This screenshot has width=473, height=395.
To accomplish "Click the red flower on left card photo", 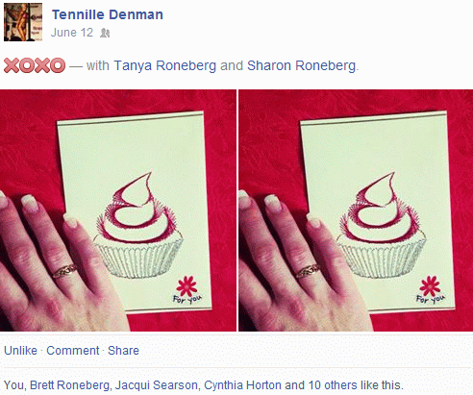I will [187, 286].
